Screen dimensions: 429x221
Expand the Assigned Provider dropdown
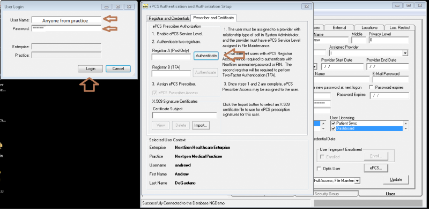point(405,53)
